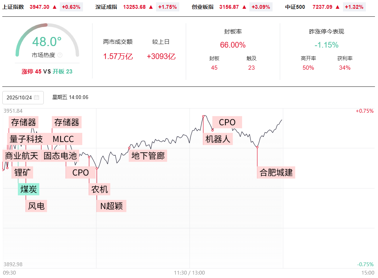378x278 pixels.
Task: Click the +1.32% change badge
Action: pyautogui.click(x=354, y=7)
